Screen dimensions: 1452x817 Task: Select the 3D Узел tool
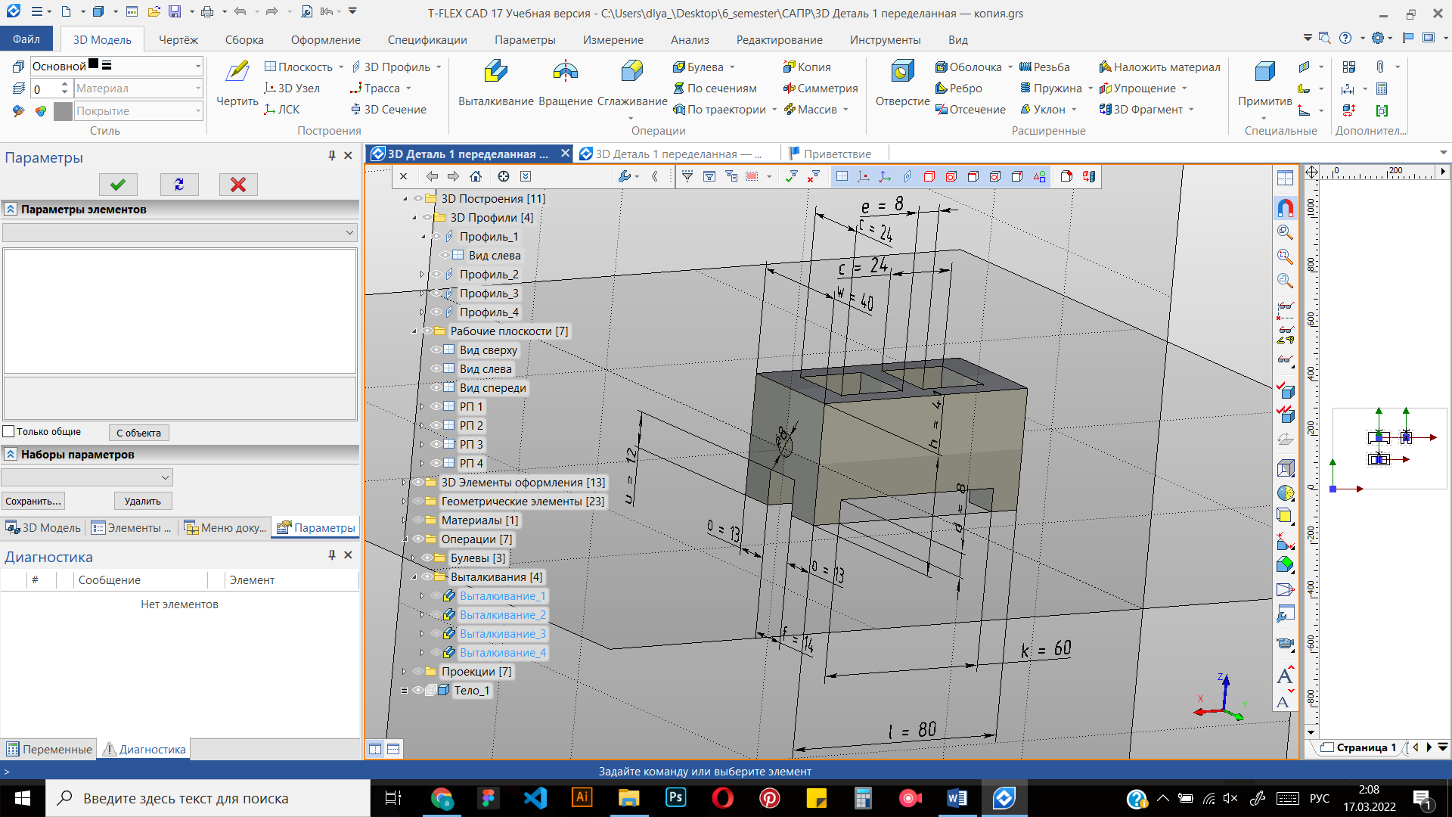click(x=292, y=89)
